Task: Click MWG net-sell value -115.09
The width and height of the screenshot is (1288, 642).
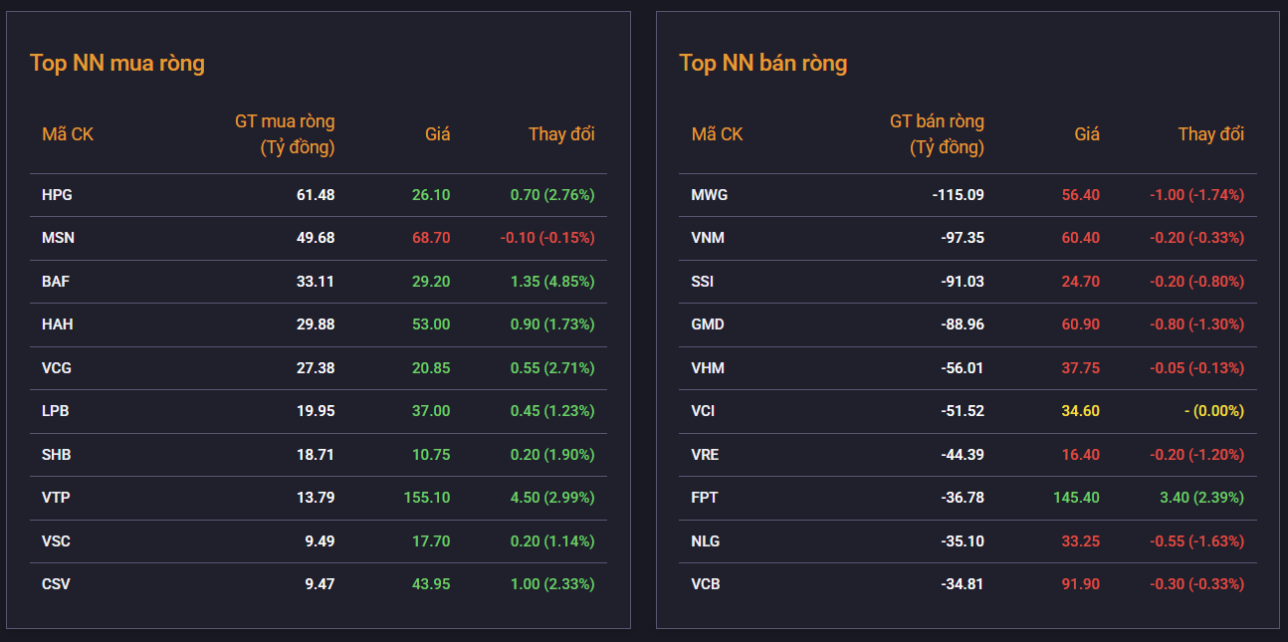Action: coord(959,195)
